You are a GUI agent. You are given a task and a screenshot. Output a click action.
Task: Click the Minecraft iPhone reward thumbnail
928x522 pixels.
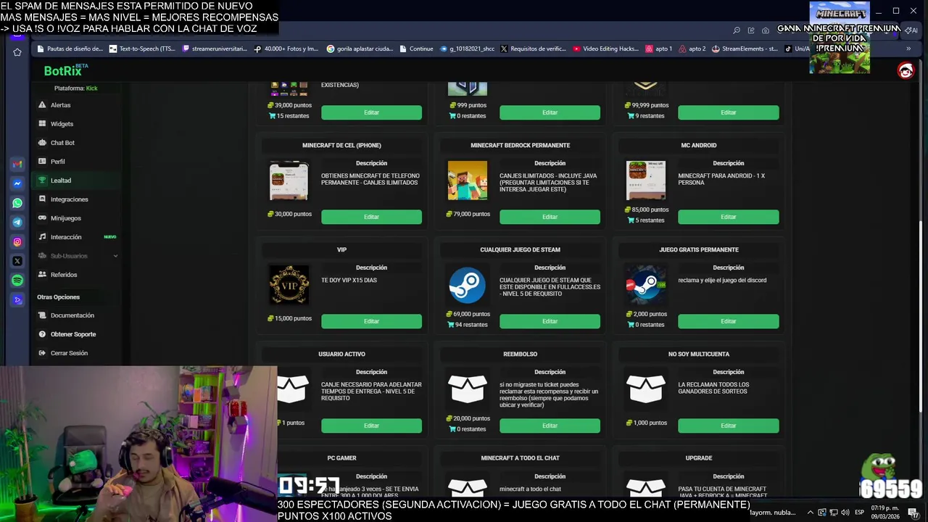coord(289,181)
